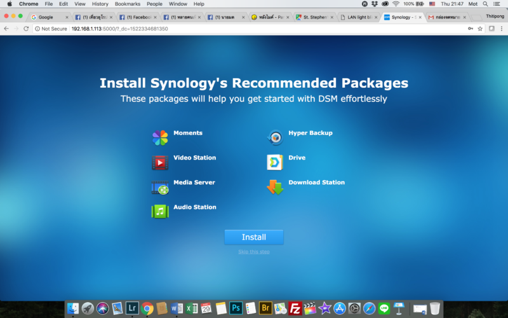Open Safari from the dock
Image resolution: width=508 pixels, height=318 pixels.
pos(369,308)
